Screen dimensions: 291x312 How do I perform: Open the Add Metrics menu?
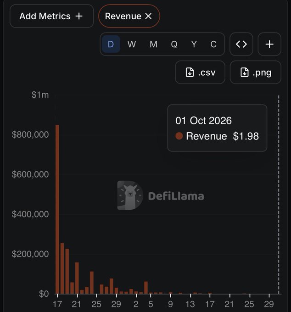(51, 16)
